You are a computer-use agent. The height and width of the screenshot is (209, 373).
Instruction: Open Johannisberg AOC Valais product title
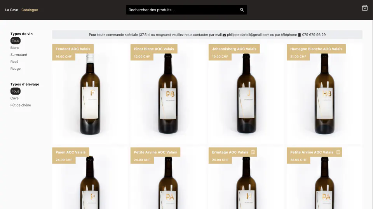click(x=234, y=49)
